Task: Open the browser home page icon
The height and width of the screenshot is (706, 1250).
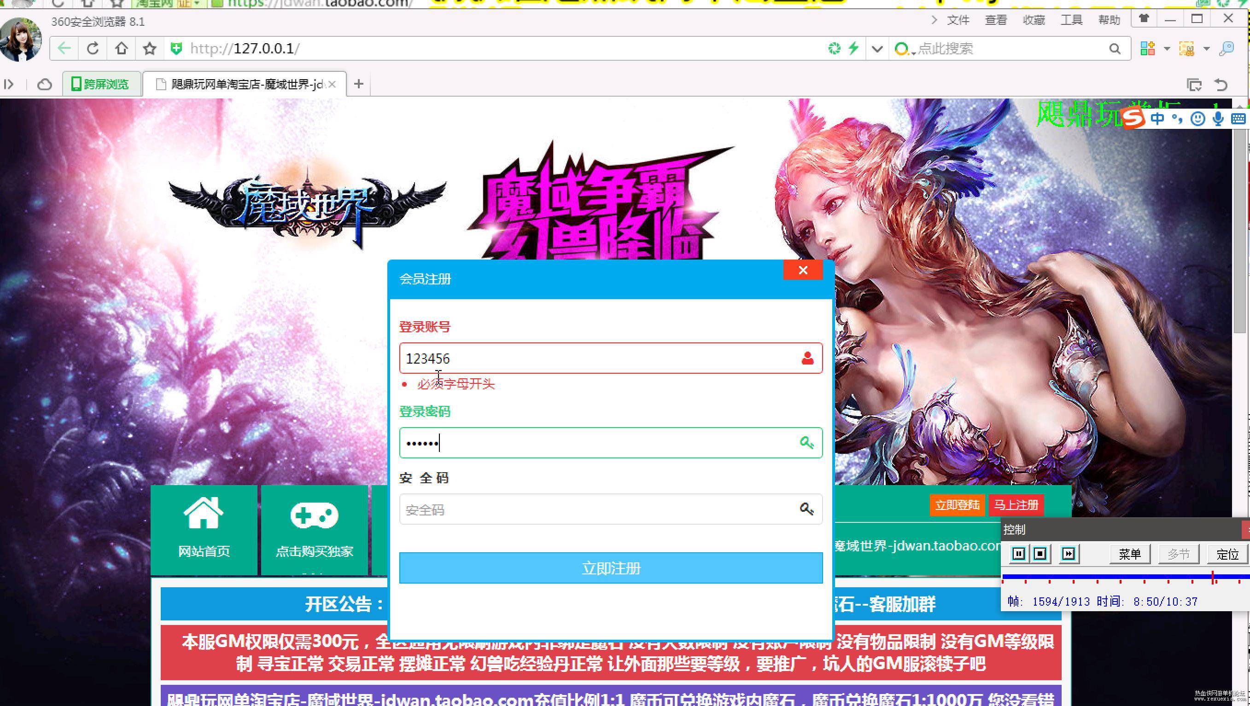Action: (121, 48)
